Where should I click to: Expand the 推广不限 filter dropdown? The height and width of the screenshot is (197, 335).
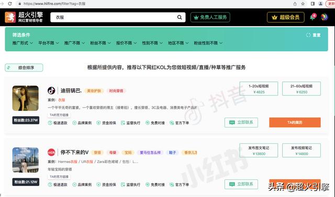point(74,43)
